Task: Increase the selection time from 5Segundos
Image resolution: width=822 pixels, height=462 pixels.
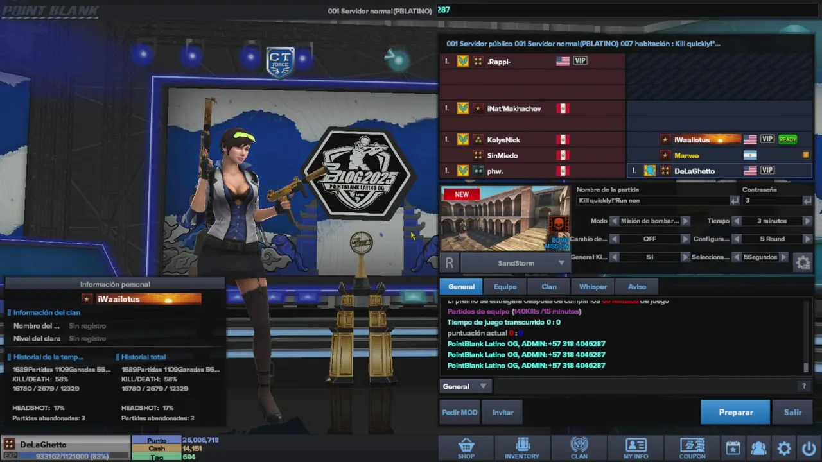Action: tap(783, 257)
